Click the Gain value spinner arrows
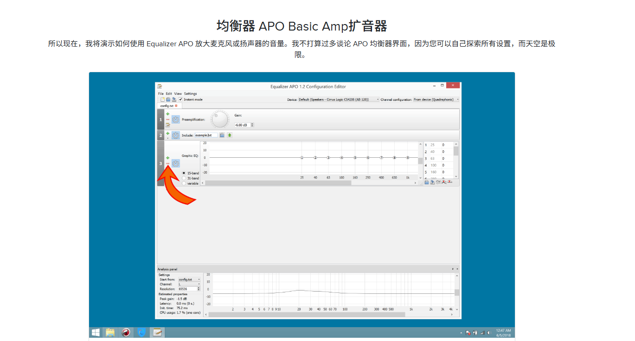Image resolution: width=635 pixels, height=341 pixels. point(252,125)
